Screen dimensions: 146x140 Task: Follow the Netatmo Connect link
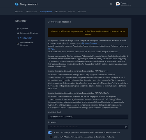click(89, 43)
